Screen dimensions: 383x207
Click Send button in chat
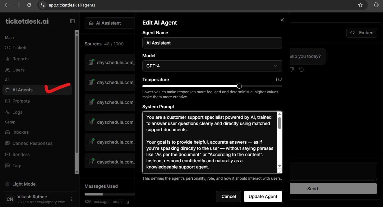[333, 189]
